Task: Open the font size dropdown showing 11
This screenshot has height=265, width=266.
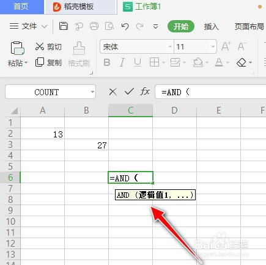Action: pyautogui.click(x=213, y=46)
